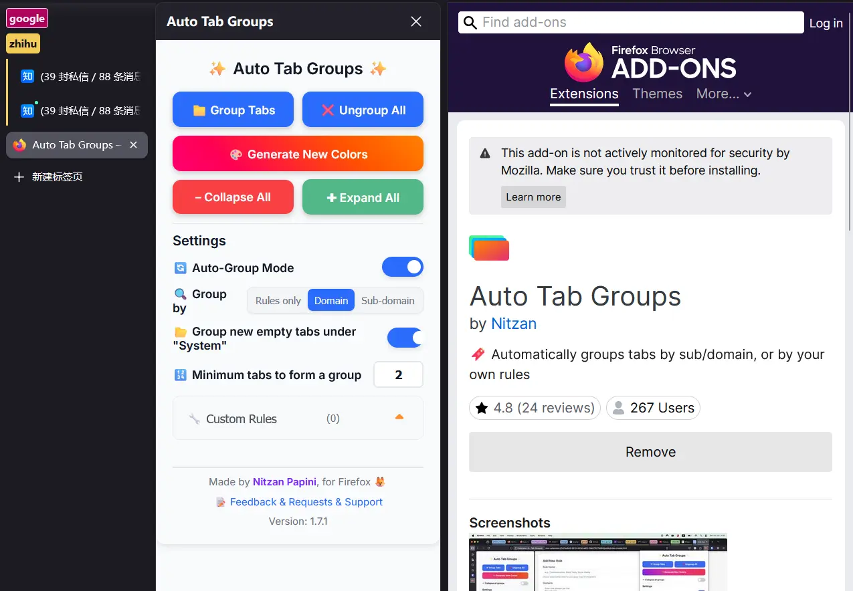This screenshot has height=591, width=853.
Task: Expand the Custom Rules section arrow
Action: pos(399,417)
